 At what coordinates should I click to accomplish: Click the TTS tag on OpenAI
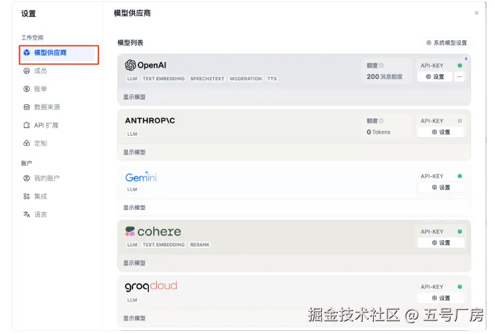(272, 79)
